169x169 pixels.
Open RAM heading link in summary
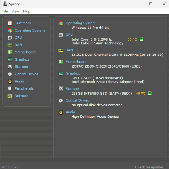(x=69, y=50)
